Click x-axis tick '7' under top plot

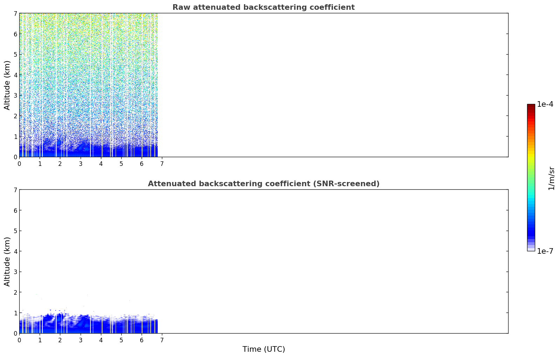(x=162, y=163)
